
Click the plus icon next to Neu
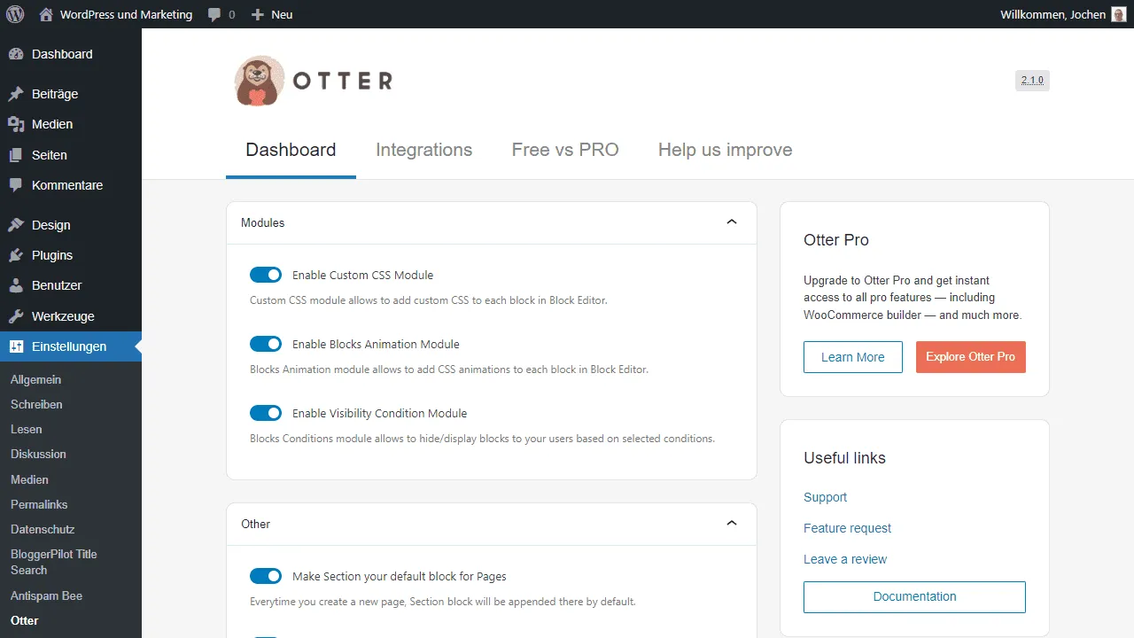point(257,14)
